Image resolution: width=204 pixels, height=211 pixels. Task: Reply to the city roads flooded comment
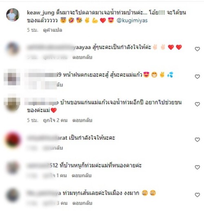(82, 203)
